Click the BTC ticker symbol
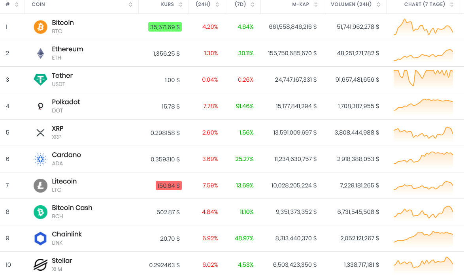 coord(57,31)
